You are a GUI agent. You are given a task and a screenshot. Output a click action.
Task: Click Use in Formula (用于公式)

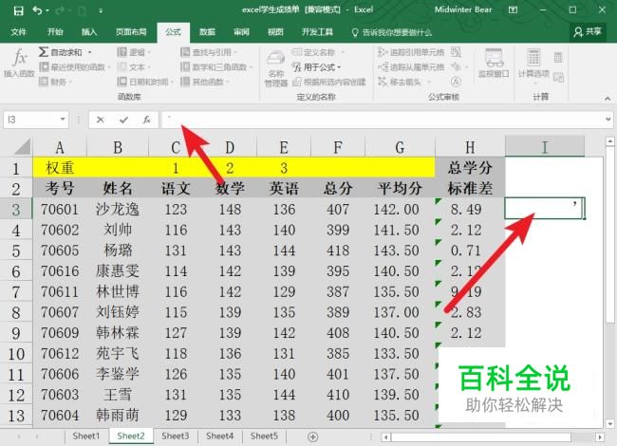(x=316, y=67)
